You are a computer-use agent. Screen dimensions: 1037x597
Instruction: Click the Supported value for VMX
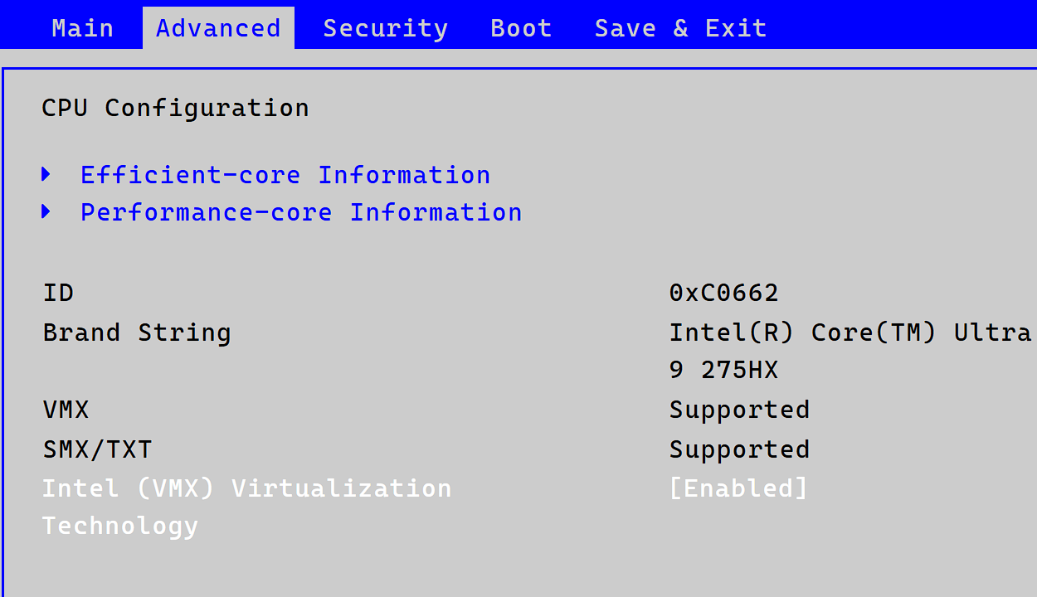739,410
